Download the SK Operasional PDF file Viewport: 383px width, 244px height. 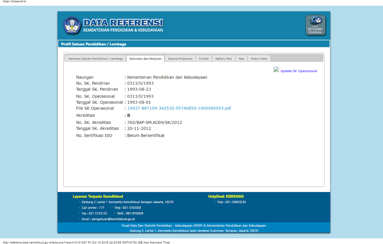click(179, 108)
